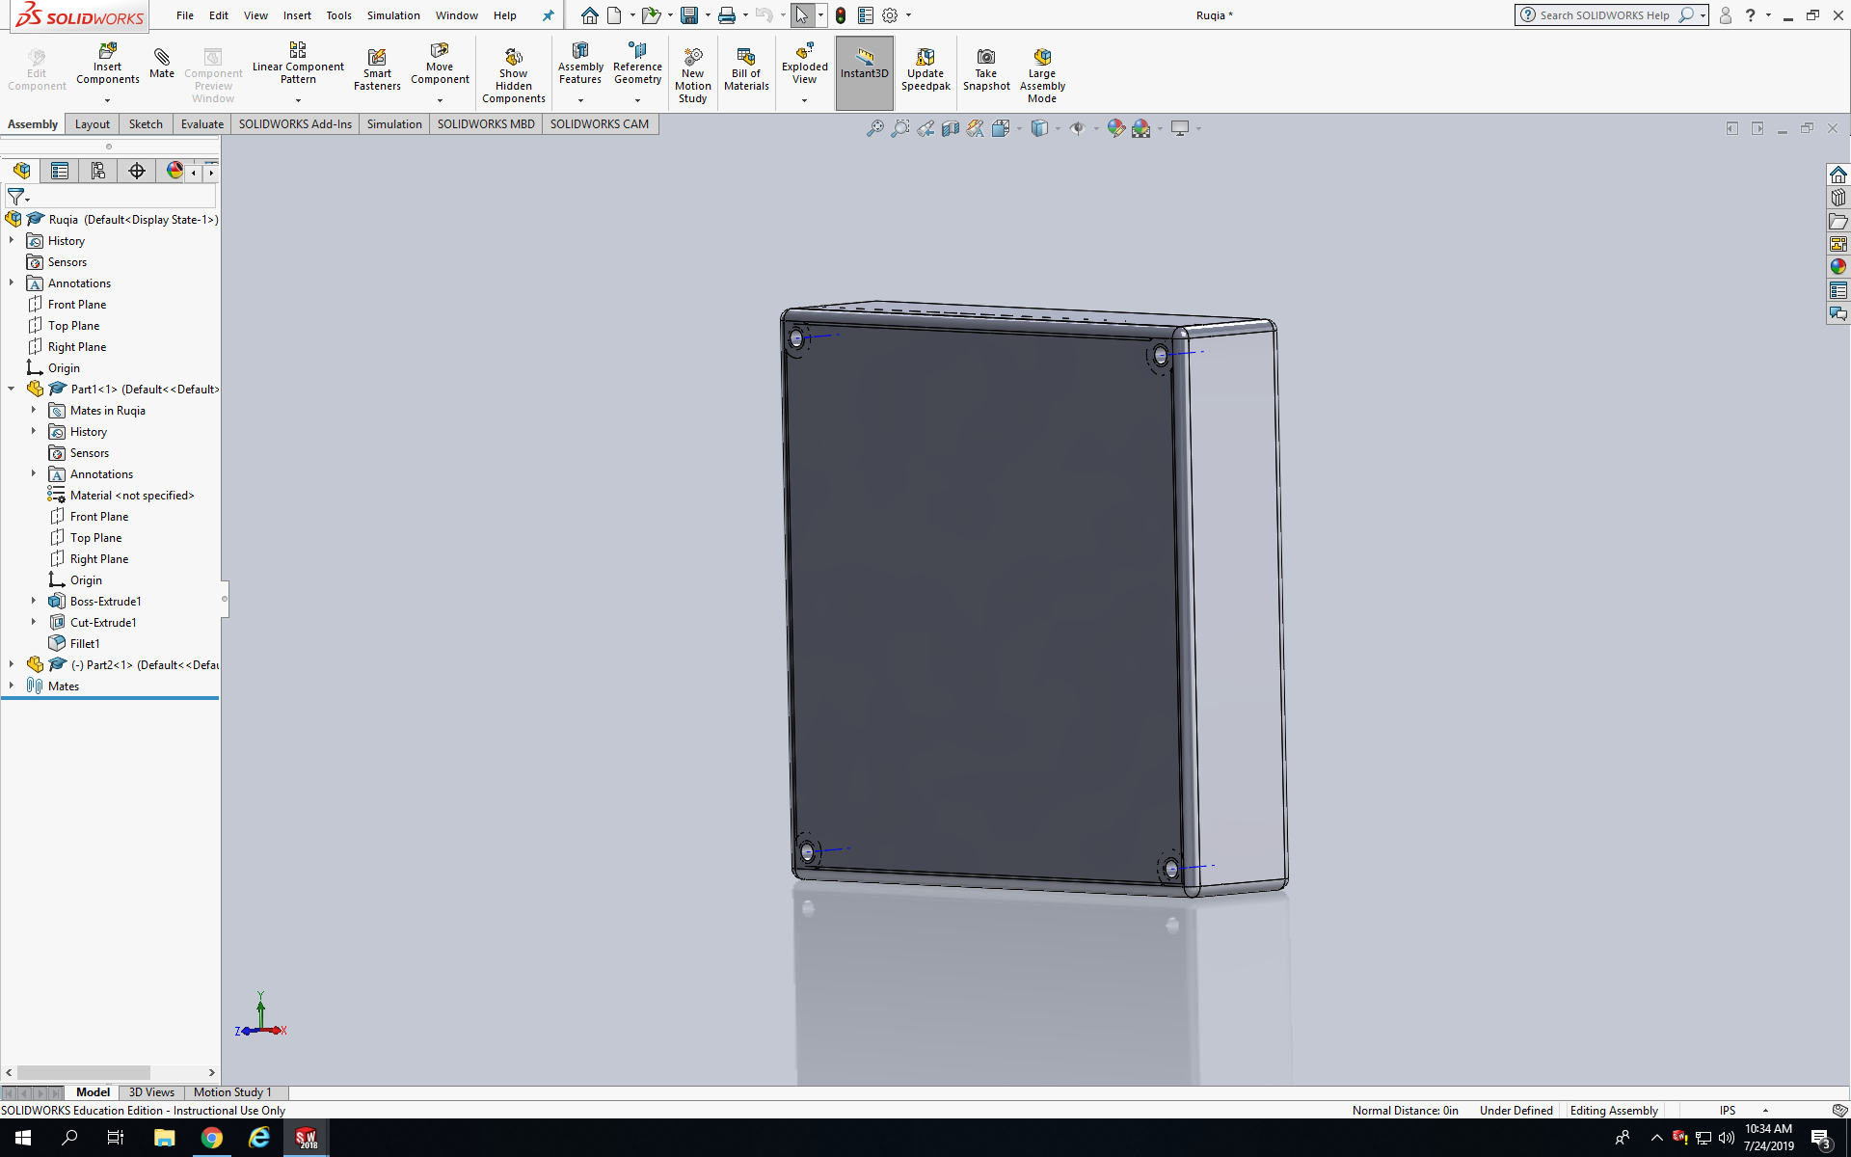Start a New Motion Study
The height and width of the screenshot is (1157, 1851).
(692, 57)
